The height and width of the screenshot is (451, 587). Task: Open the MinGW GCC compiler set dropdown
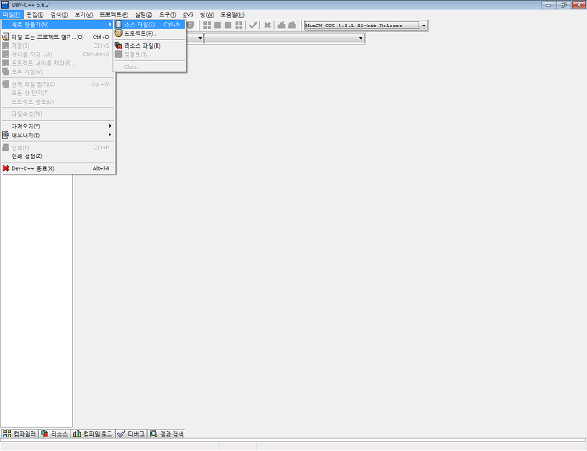click(x=424, y=26)
